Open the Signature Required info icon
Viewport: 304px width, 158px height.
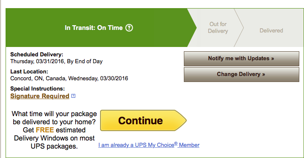point(73,96)
